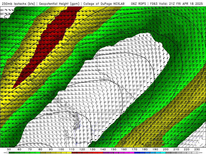Click the 190 knot scale label
This screenshot has width=206, height=154.
click(x=155, y=149)
